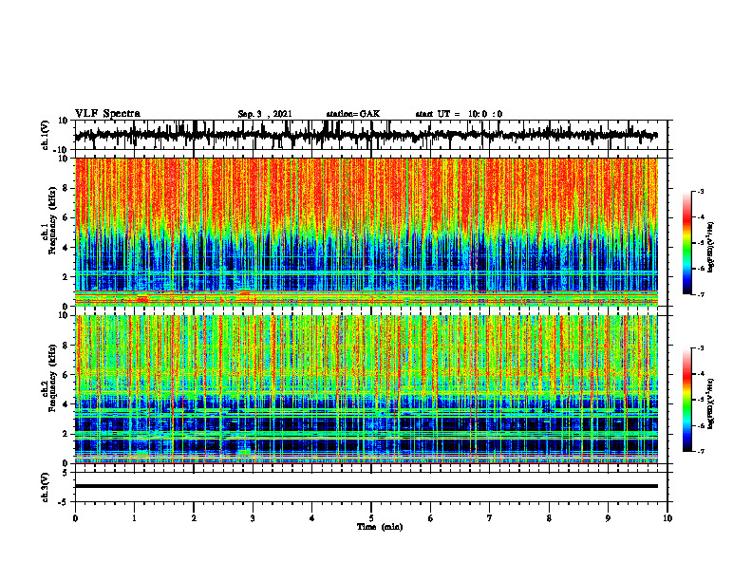Click the "VLF Spectra" title text
Screen dimensions: 752x581
click(107, 113)
